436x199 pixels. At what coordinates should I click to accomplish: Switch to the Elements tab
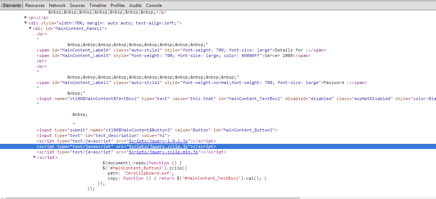[12, 5]
